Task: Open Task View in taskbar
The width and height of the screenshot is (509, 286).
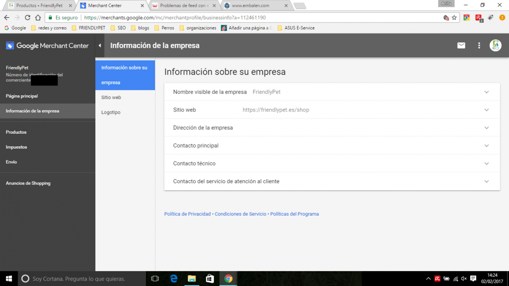Action: (x=155, y=279)
